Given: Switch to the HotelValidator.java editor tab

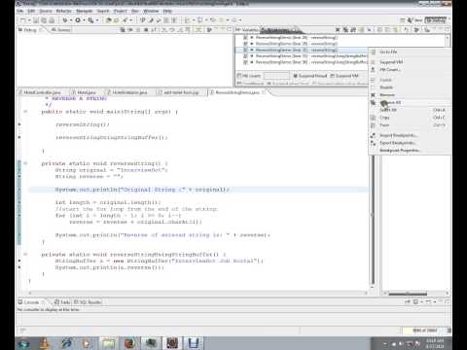Looking at the screenshot, I should [129, 92].
